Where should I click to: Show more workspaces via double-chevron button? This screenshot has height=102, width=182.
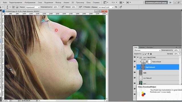[x=170, y=3]
